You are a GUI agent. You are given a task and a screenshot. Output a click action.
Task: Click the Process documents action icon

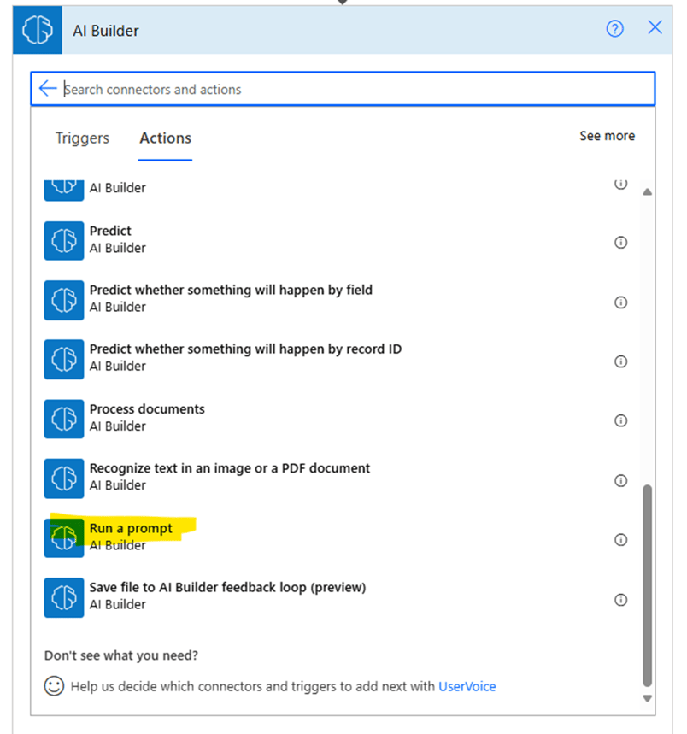(x=64, y=419)
